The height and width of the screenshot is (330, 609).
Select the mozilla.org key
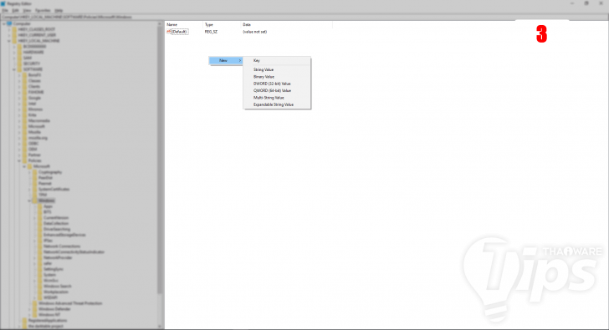(38, 138)
